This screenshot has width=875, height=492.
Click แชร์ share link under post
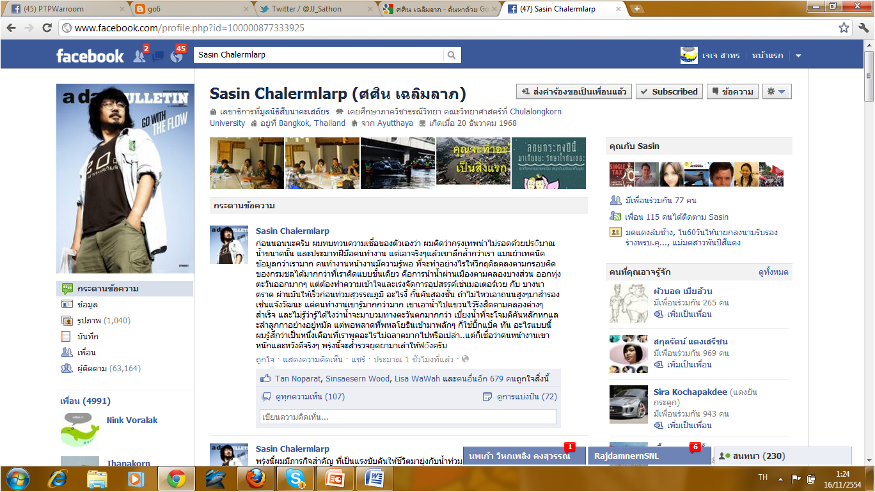point(359,359)
